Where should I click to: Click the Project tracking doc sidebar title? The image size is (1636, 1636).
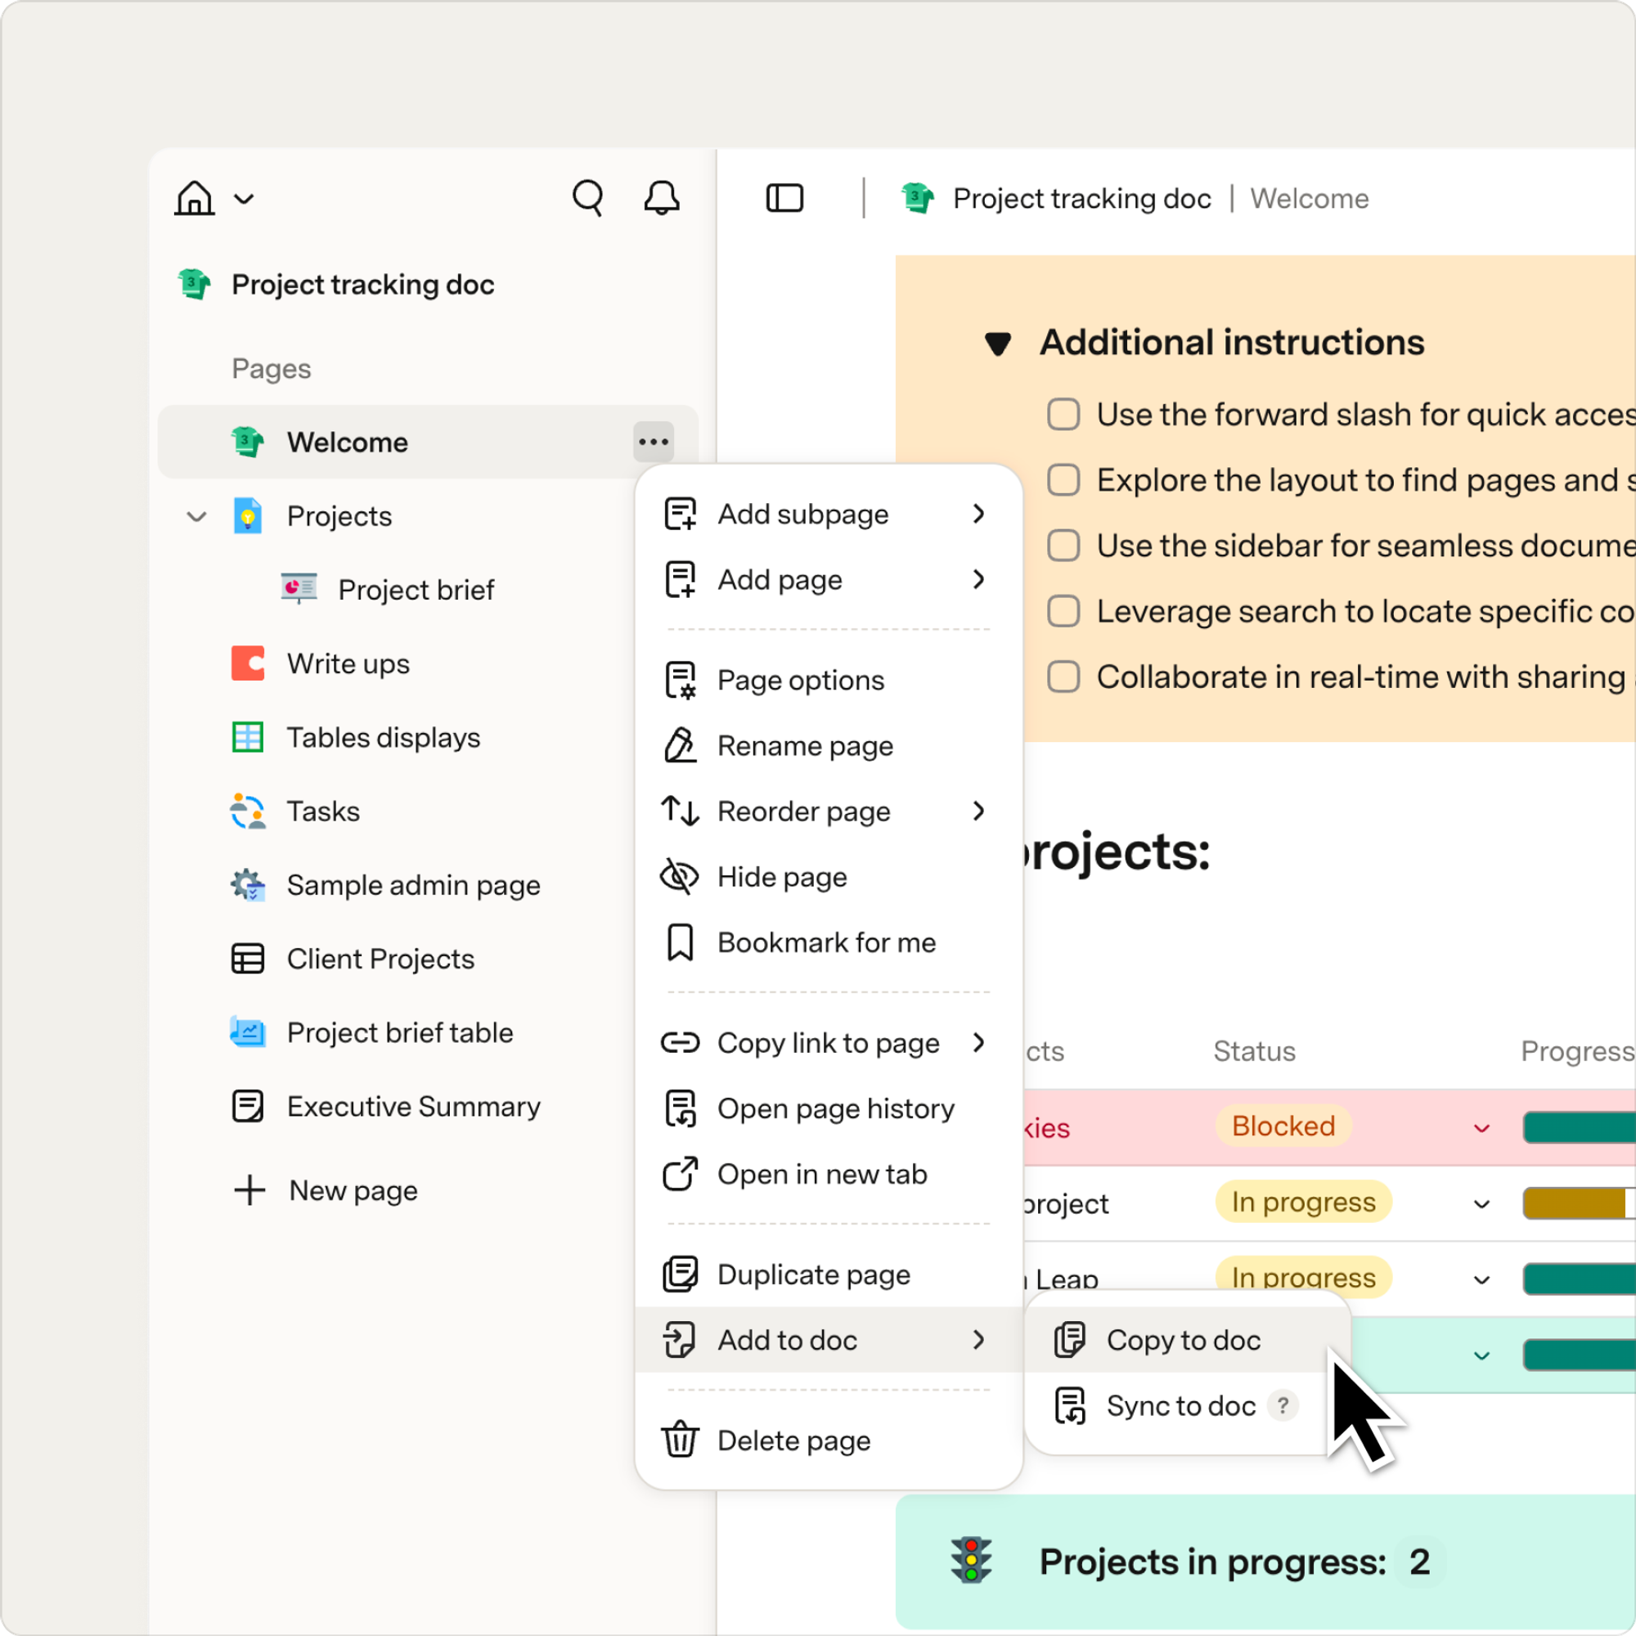click(362, 285)
